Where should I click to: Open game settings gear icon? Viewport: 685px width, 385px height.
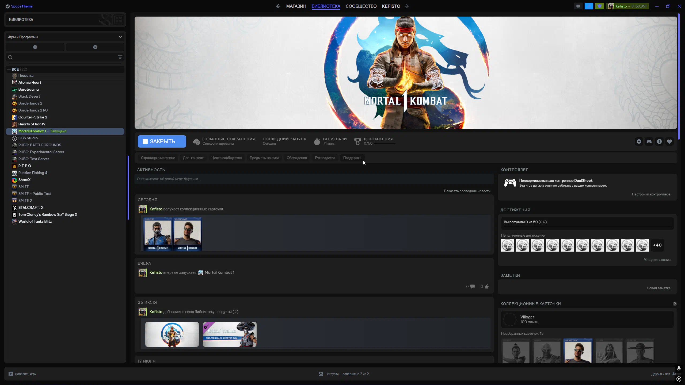639,141
